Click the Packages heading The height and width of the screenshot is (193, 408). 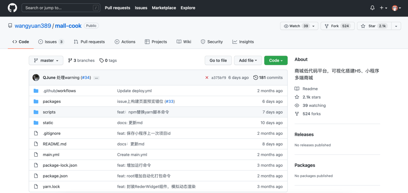click(305, 165)
